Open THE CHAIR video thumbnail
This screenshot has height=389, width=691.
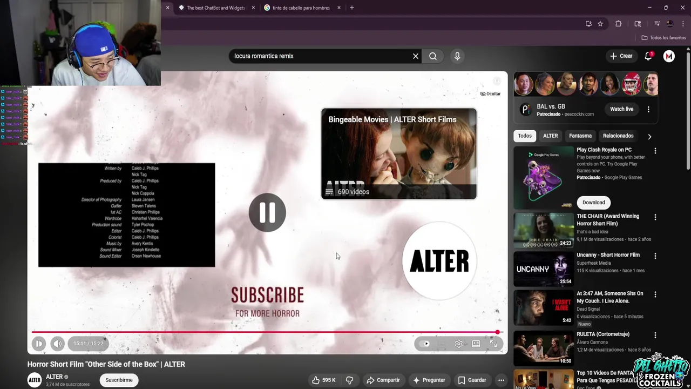[544, 230]
